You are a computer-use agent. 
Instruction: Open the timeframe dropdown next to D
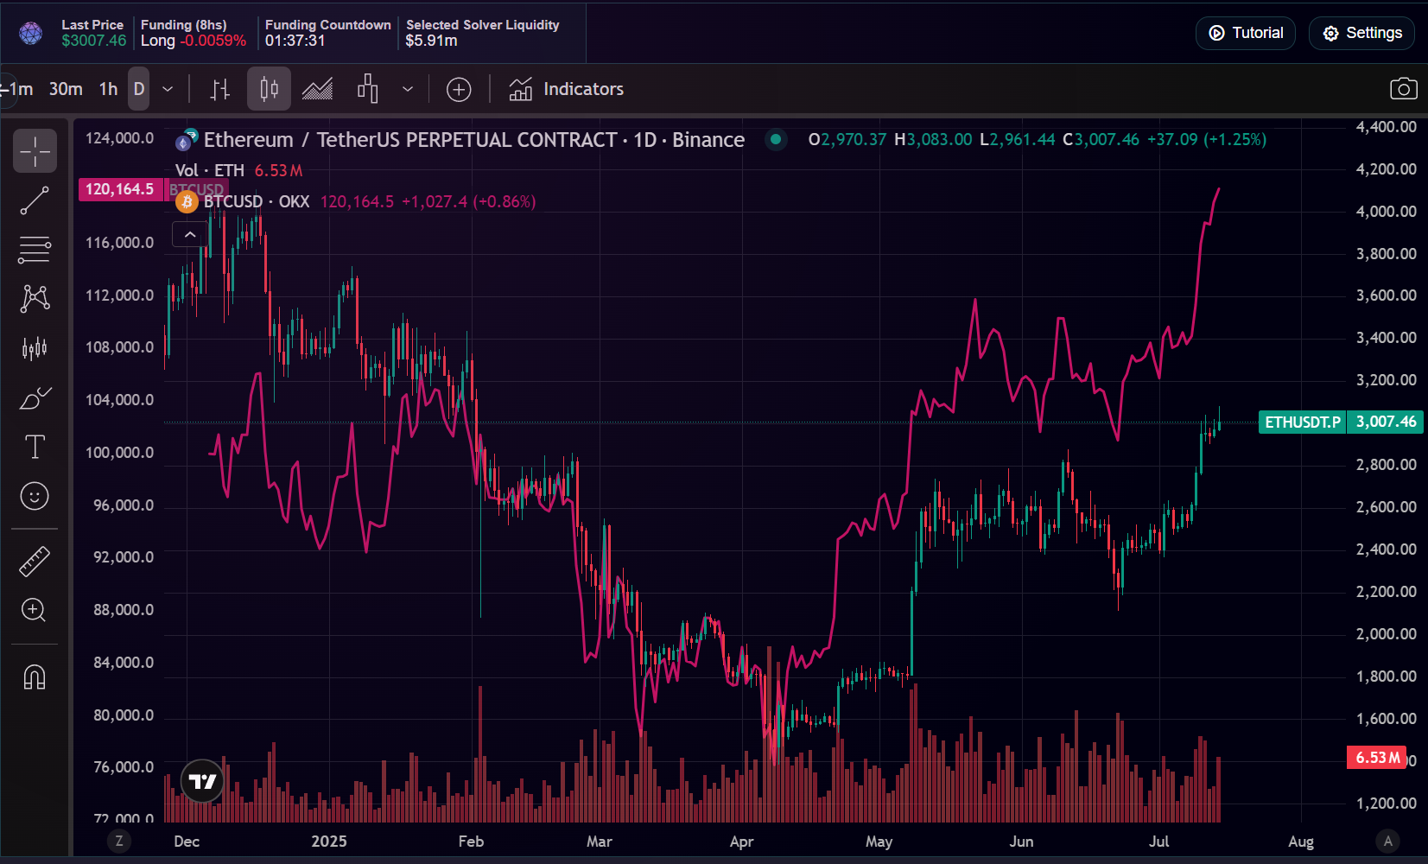168,88
